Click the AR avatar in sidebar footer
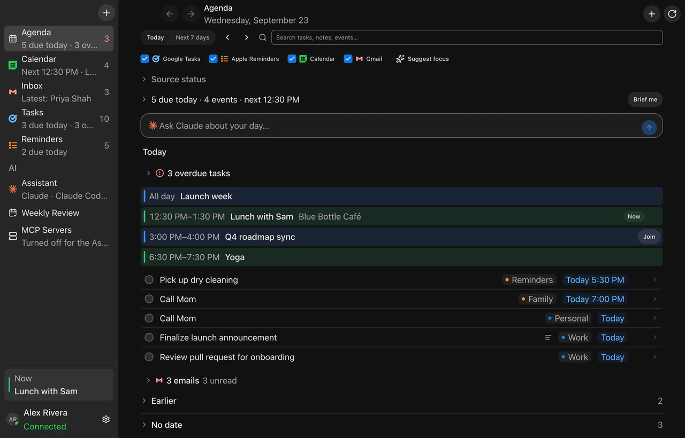Image resolution: width=685 pixels, height=438 pixels. click(13, 419)
